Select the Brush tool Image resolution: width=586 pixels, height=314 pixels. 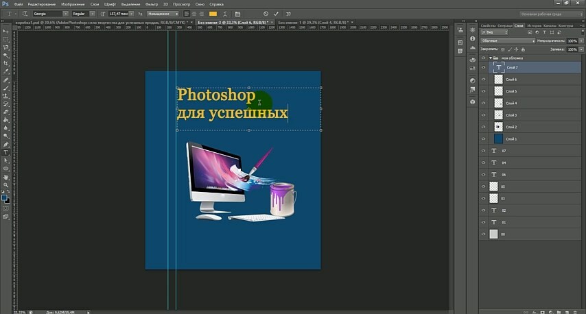pyautogui.click(x=5, y=88)
